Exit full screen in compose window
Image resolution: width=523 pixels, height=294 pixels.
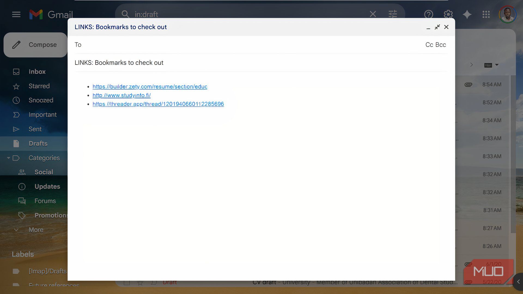coord(437,27)
